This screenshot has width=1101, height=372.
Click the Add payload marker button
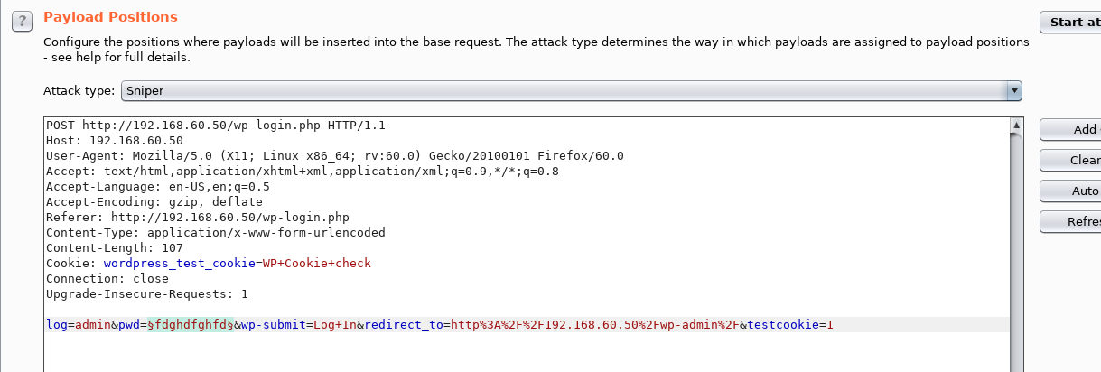1071,129
